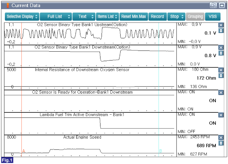Close the O2 Sensor Ready for Operation graph
This screenshot has height=164, width=228.
click(221, 92)
